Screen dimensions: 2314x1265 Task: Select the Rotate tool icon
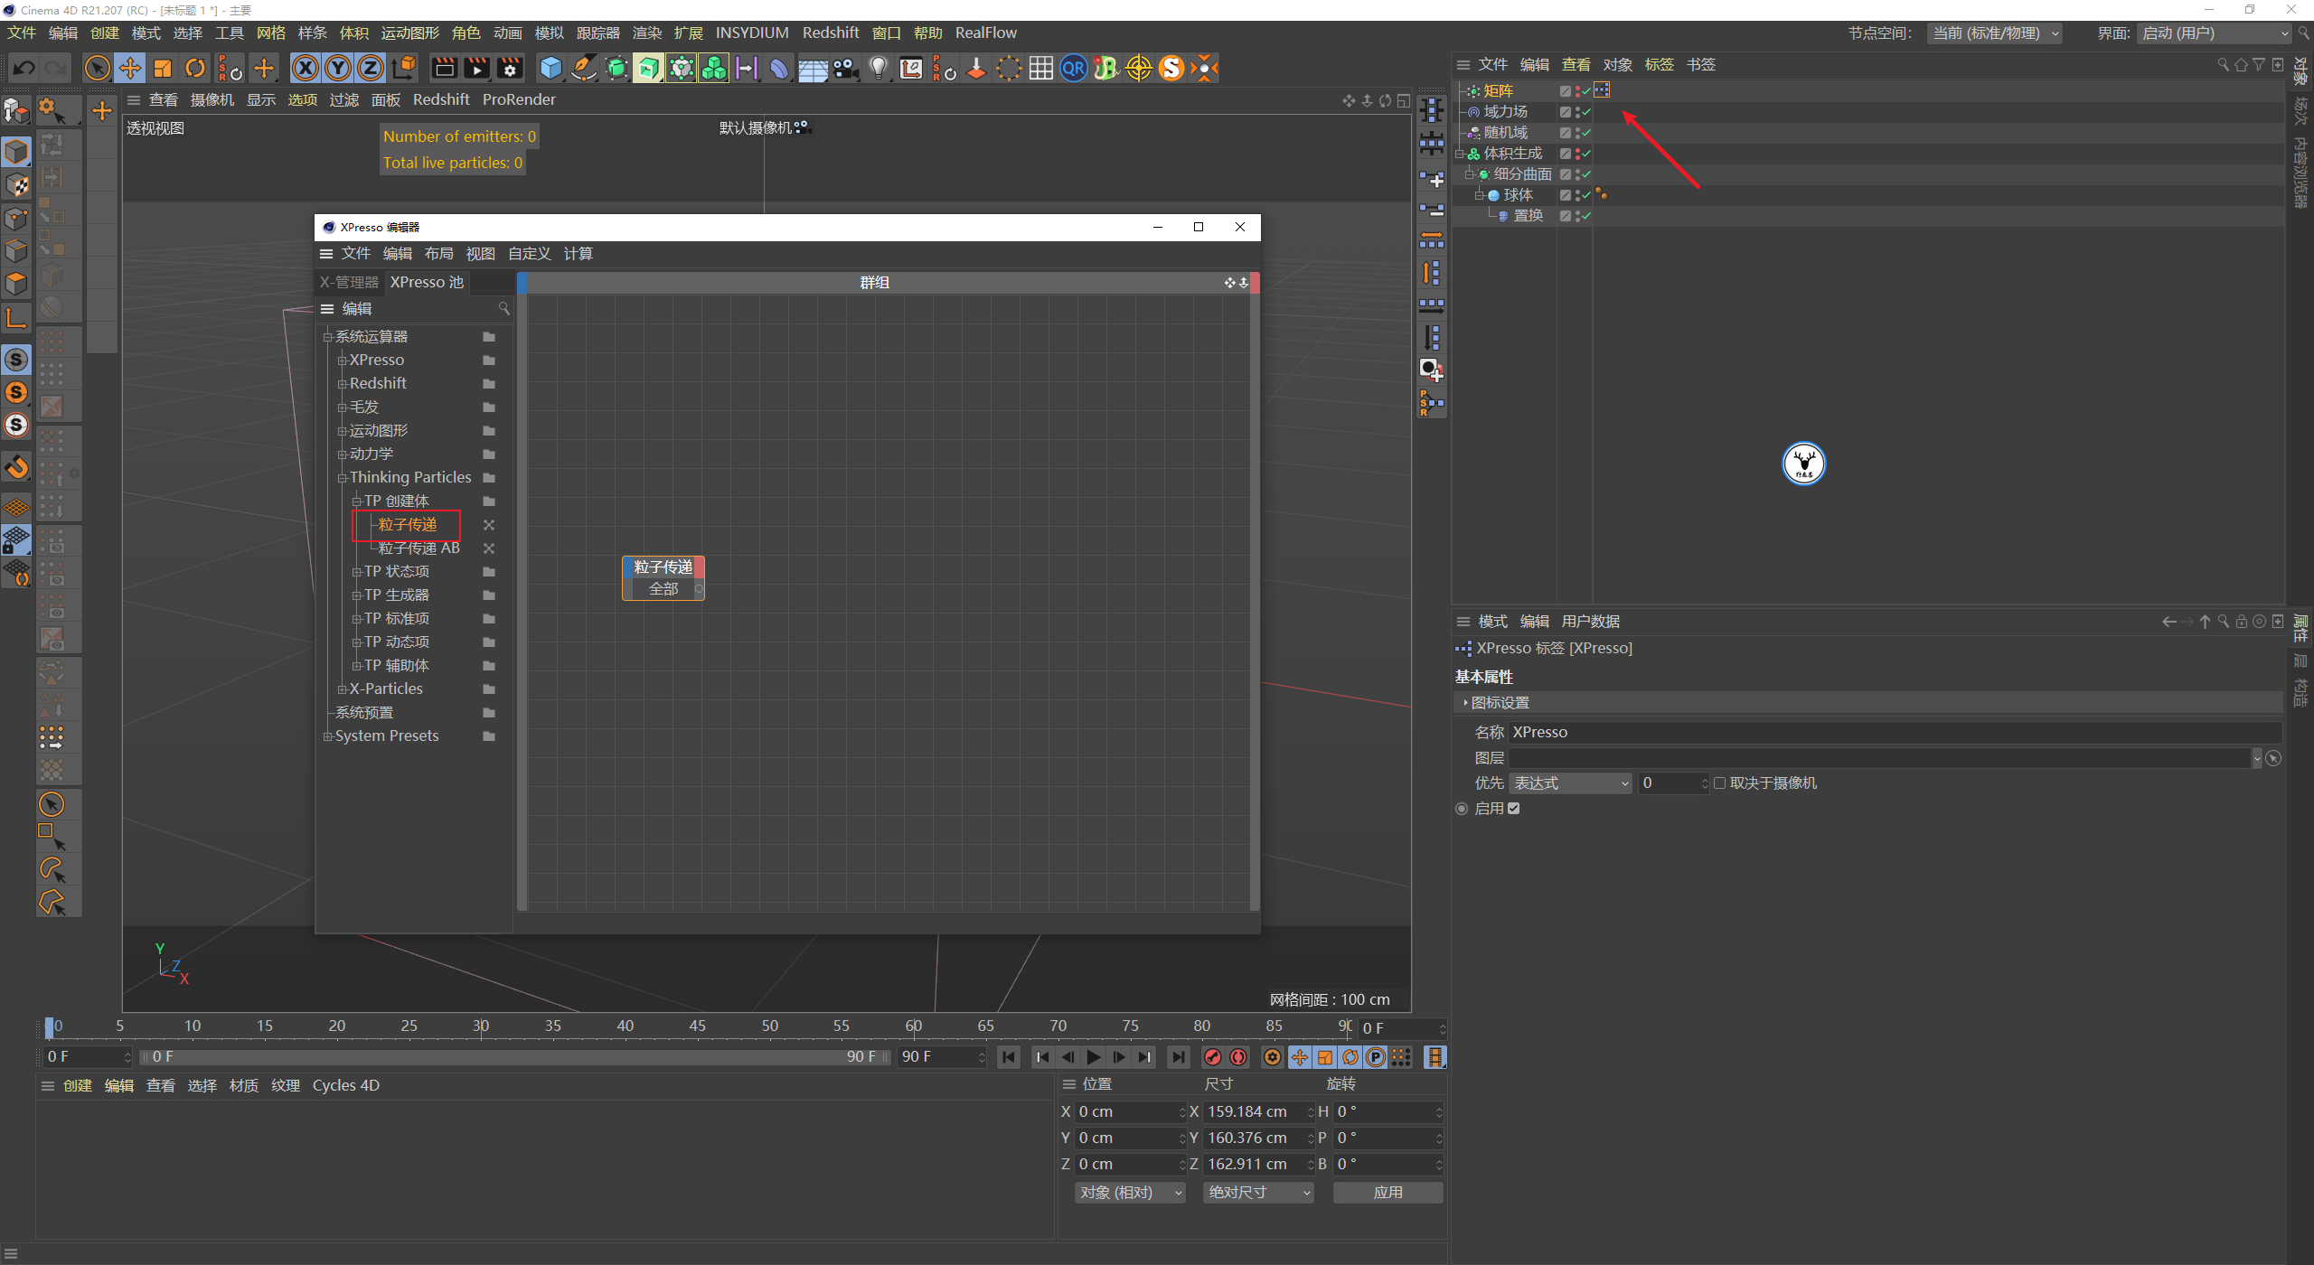coord(195,68)
